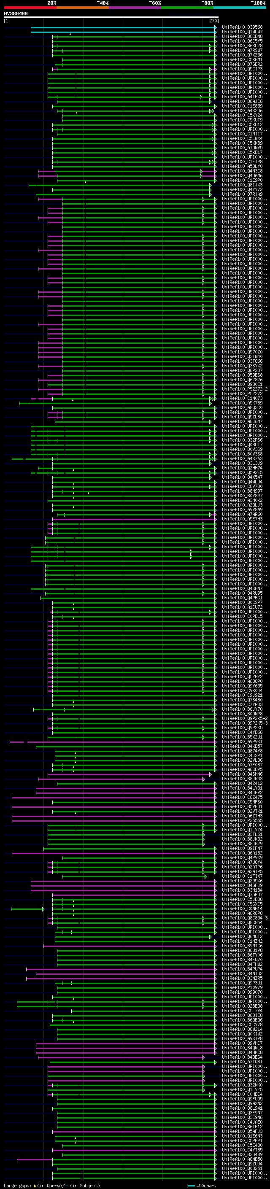
Task: Pick the row label UniRef100_Q5ZL80
Action: pos(242,417)
